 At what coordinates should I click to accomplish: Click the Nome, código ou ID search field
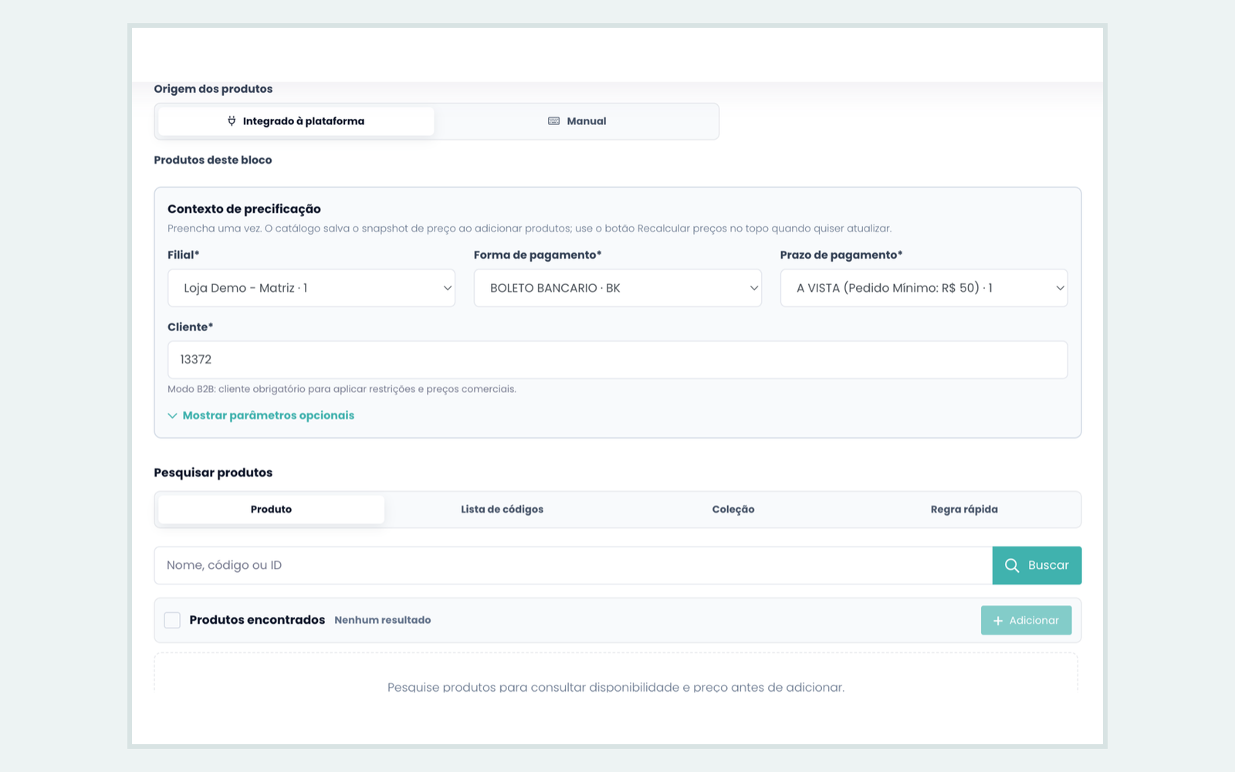point(573,566)
